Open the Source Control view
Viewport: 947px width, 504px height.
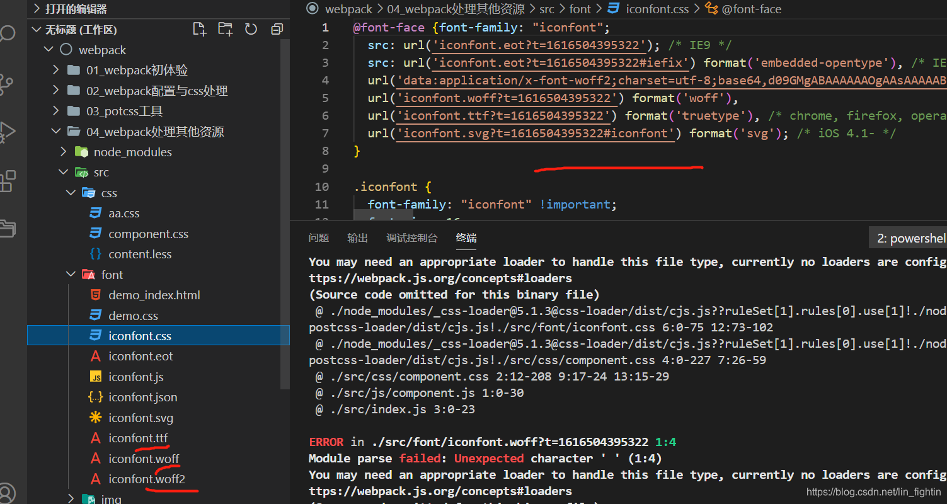(6, 84)
